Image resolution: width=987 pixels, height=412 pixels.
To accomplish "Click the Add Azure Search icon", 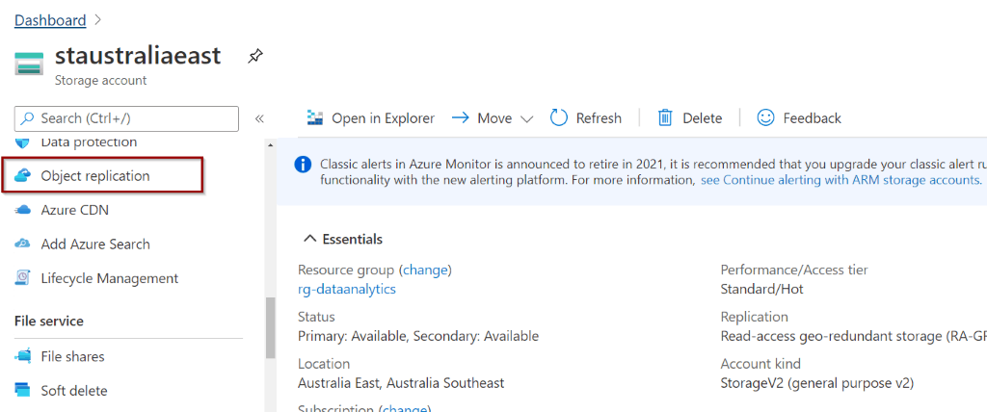I will (23, 245).
